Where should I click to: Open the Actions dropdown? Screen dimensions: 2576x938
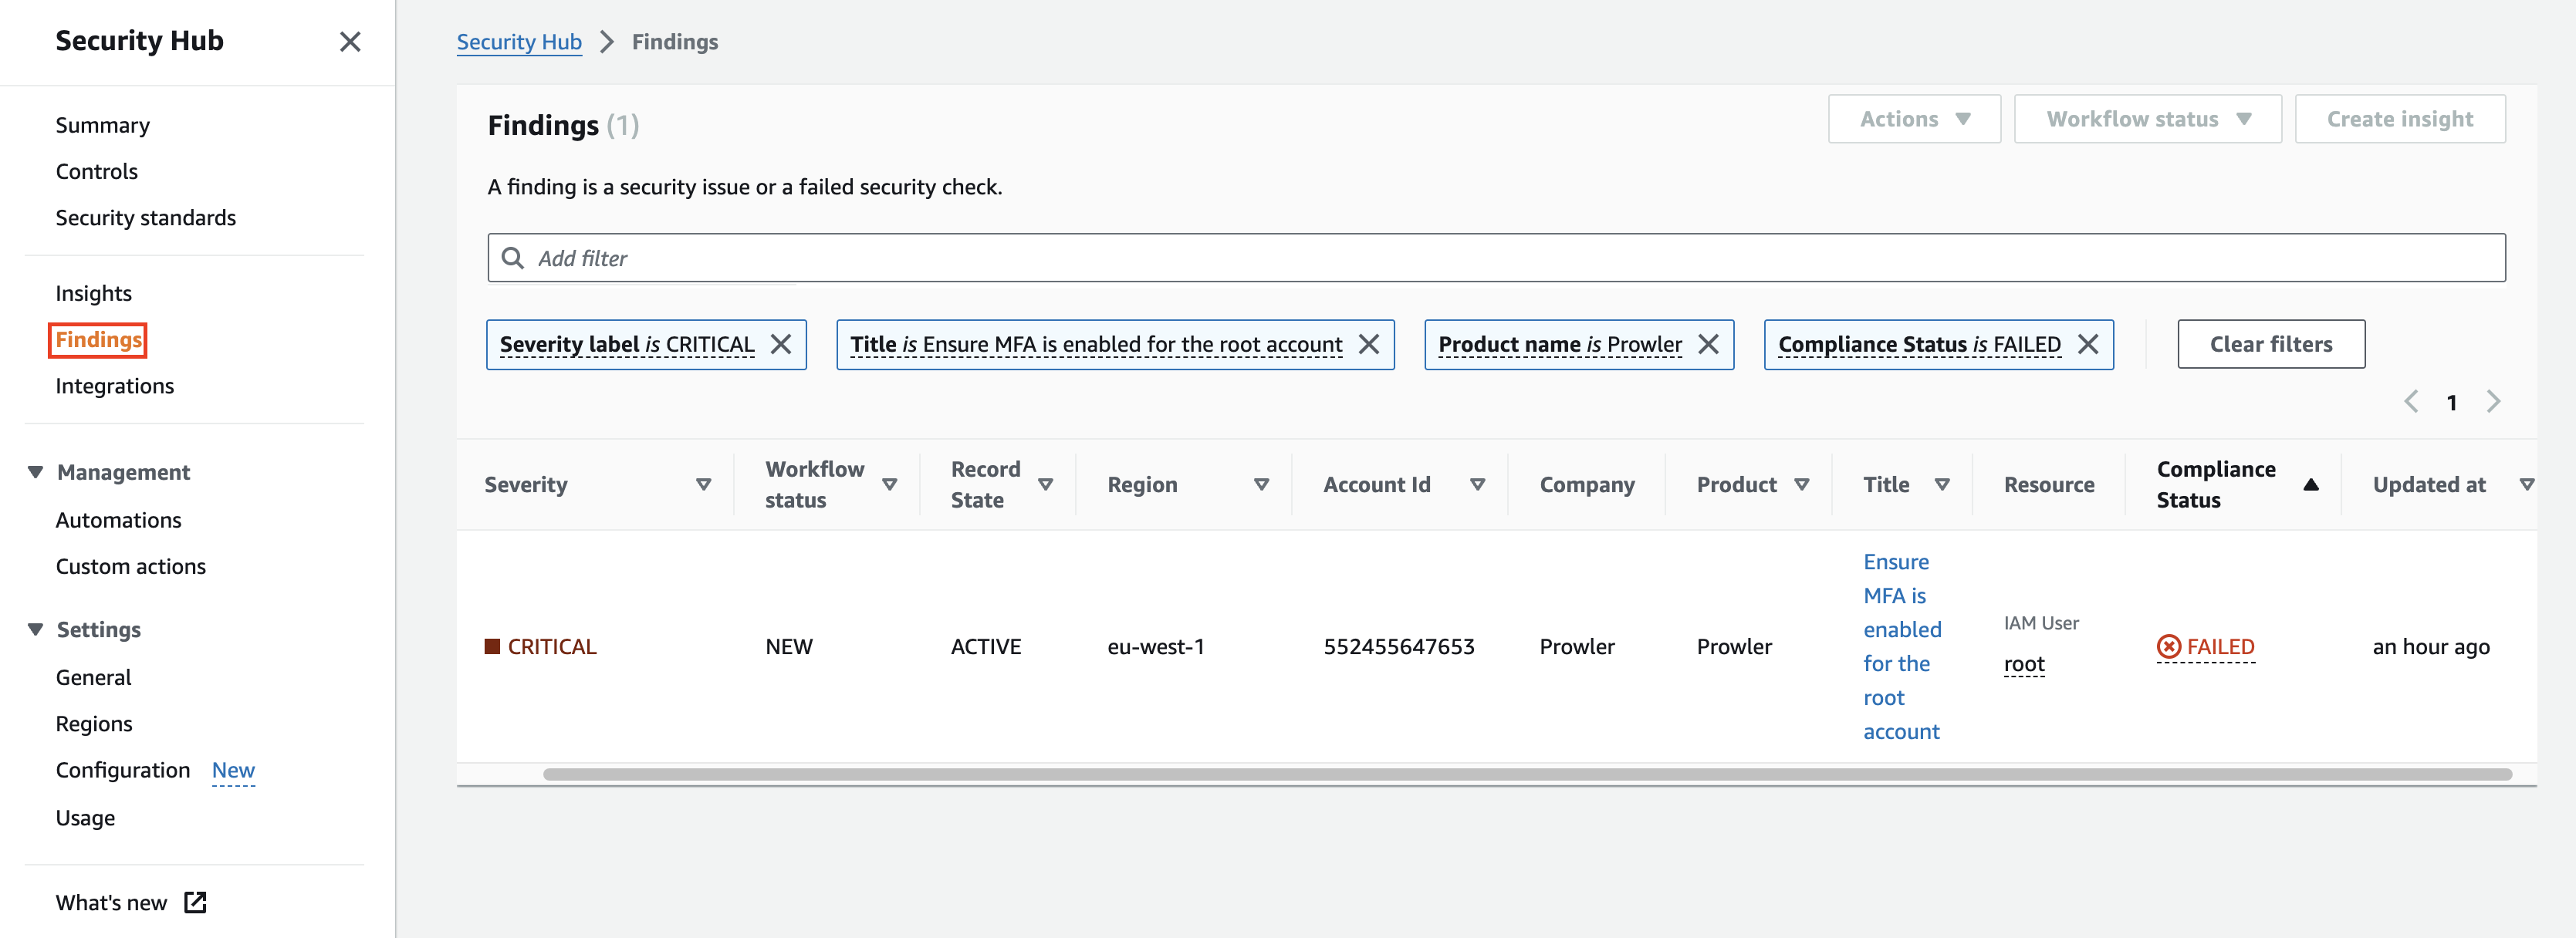(x=1913, y=119)
